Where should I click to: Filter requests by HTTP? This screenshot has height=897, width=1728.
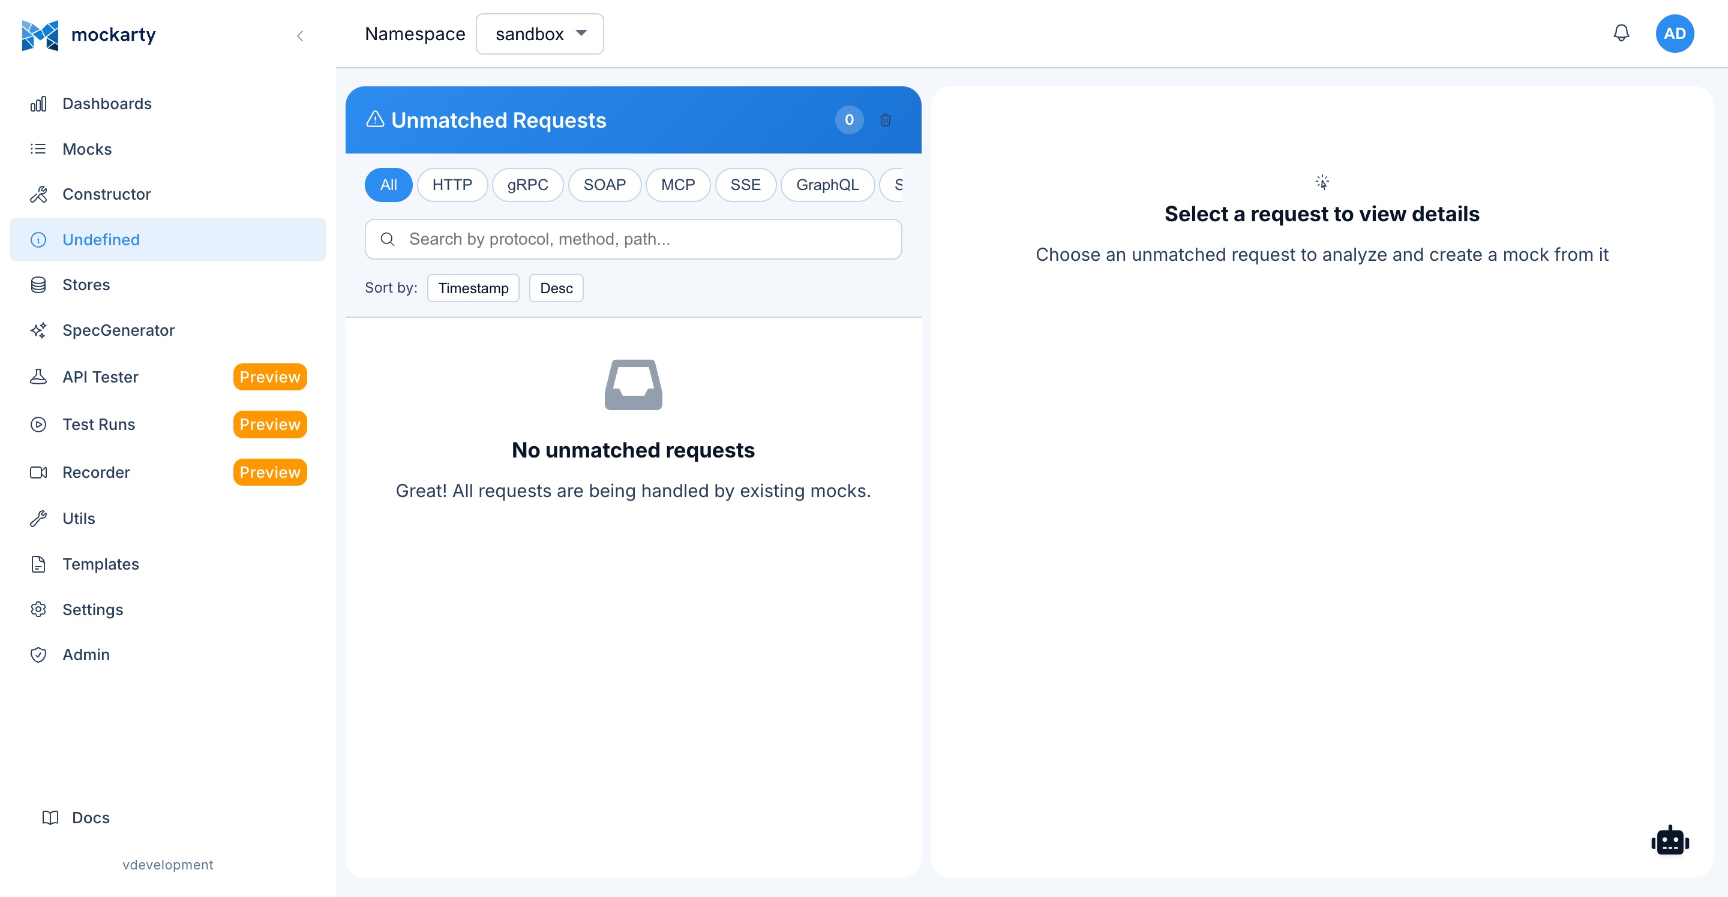point(452,185)
